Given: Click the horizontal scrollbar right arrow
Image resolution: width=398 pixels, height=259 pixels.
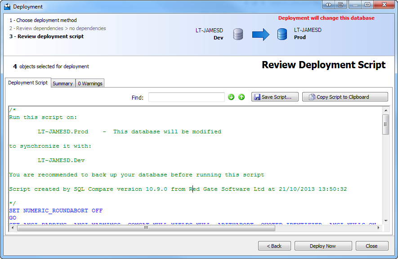Looking at the screenshot, I should (378, 228).
